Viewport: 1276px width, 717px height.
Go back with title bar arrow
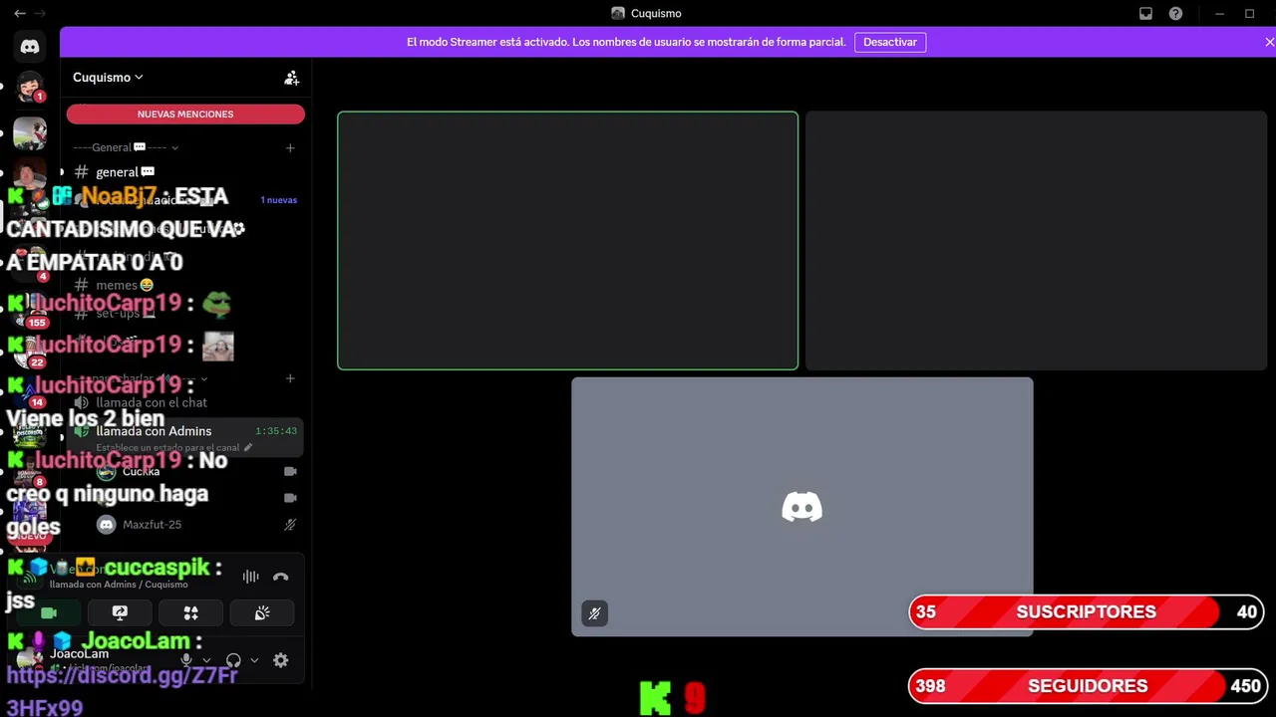(20, 13)
